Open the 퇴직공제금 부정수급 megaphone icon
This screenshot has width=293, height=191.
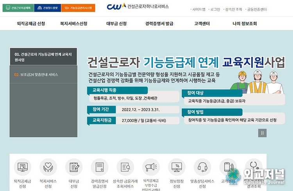pos(151,167)
